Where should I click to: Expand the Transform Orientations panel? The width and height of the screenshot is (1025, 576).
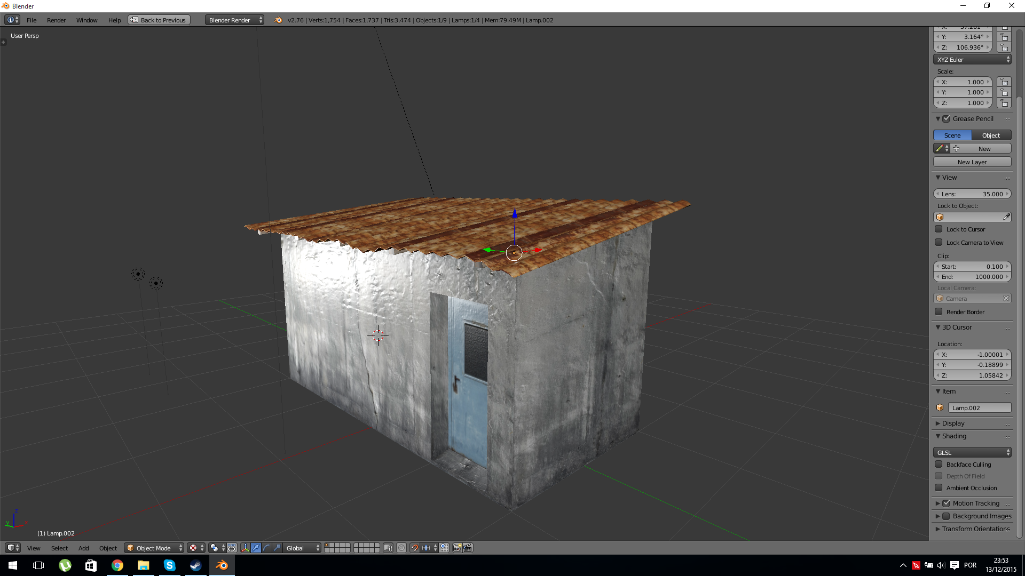(938, 529)
